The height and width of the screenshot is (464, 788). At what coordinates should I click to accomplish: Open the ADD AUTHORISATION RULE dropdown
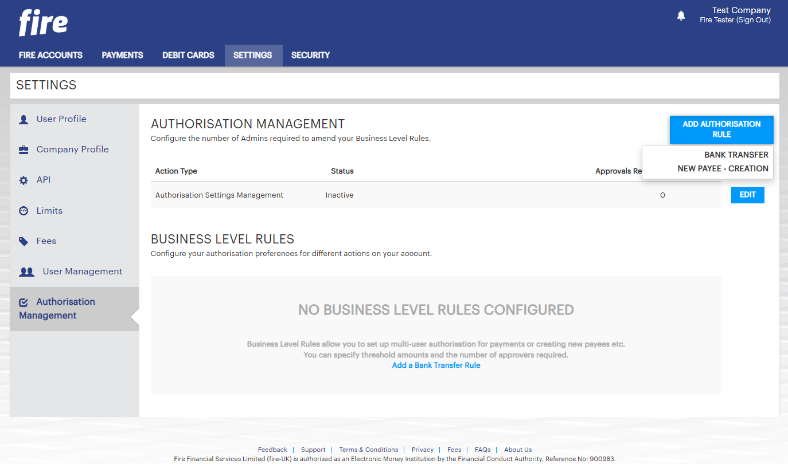[x=721, y=129]
